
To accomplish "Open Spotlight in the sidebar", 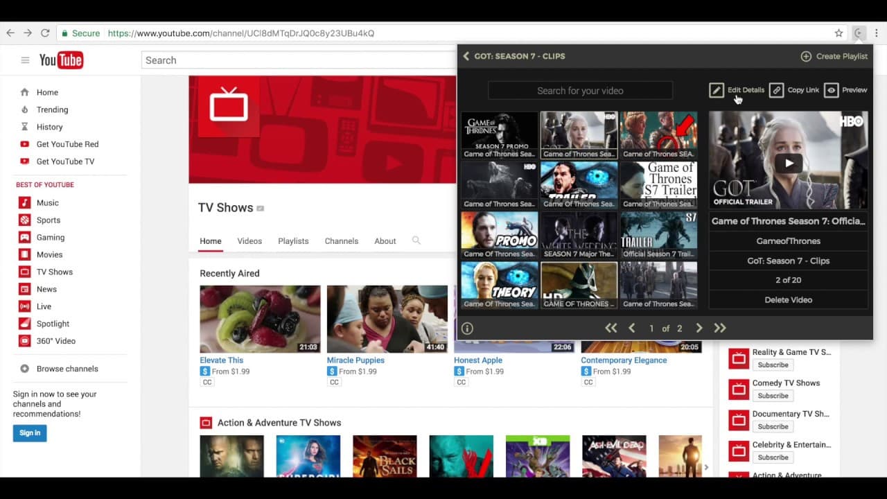I will tap(53, 324).
